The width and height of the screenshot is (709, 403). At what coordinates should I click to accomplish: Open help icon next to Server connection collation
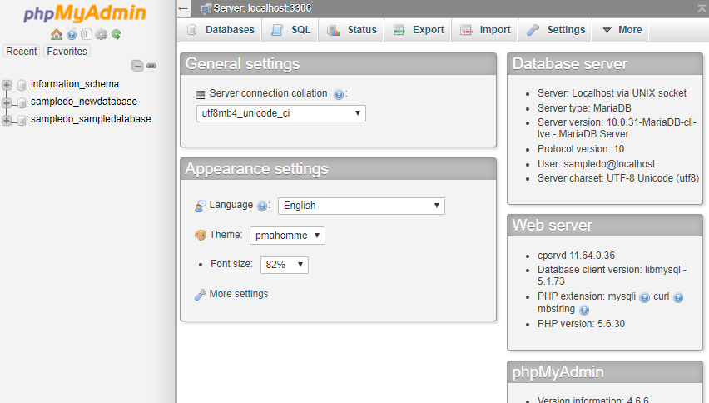[338, 94]
